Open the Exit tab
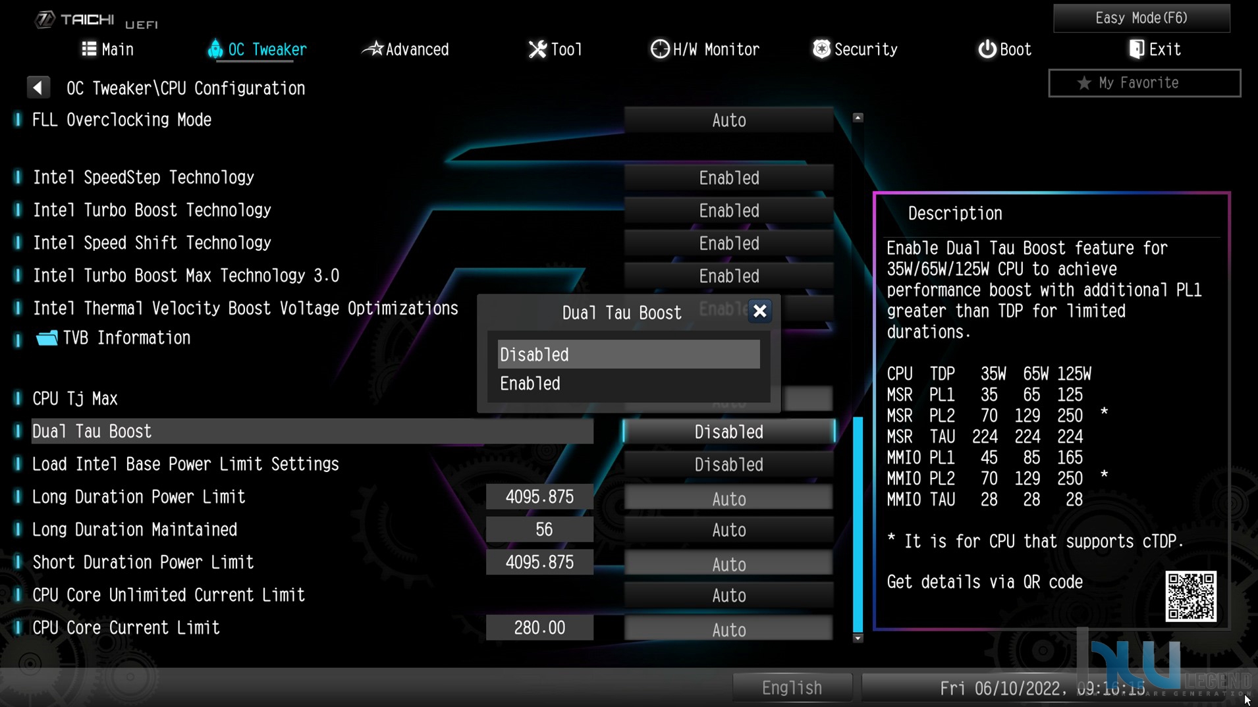This screenshot has height=707, width=1258. click(x=1155, y=49)
